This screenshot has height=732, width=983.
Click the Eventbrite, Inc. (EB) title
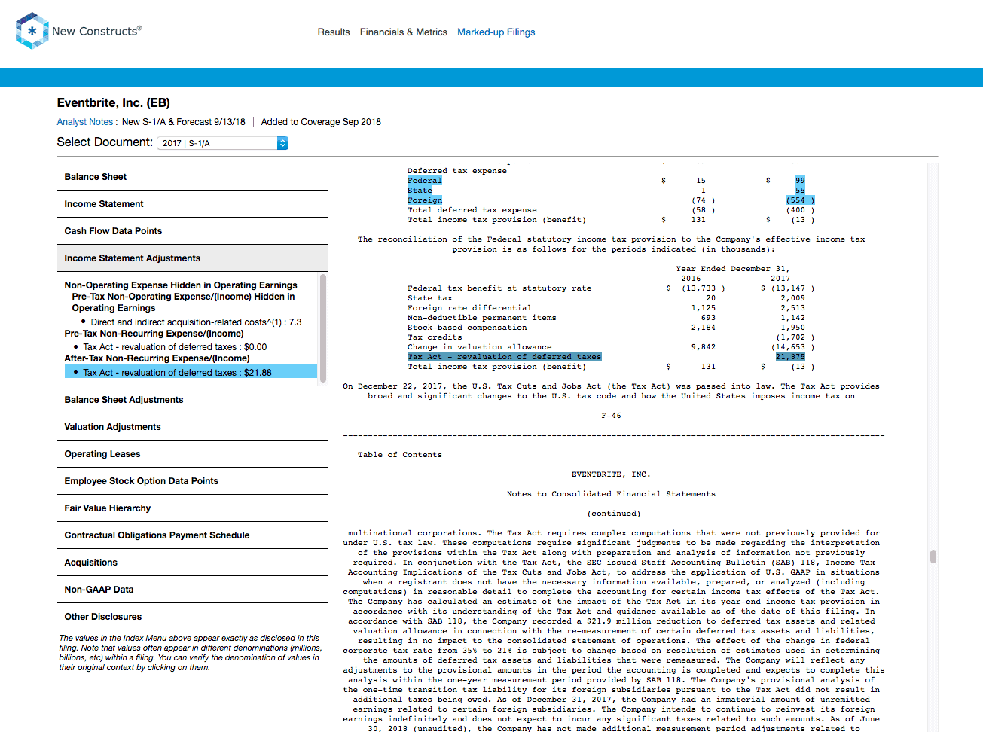pos(114,103)
